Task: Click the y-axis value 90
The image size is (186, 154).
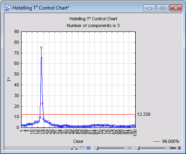Action: 16,31
